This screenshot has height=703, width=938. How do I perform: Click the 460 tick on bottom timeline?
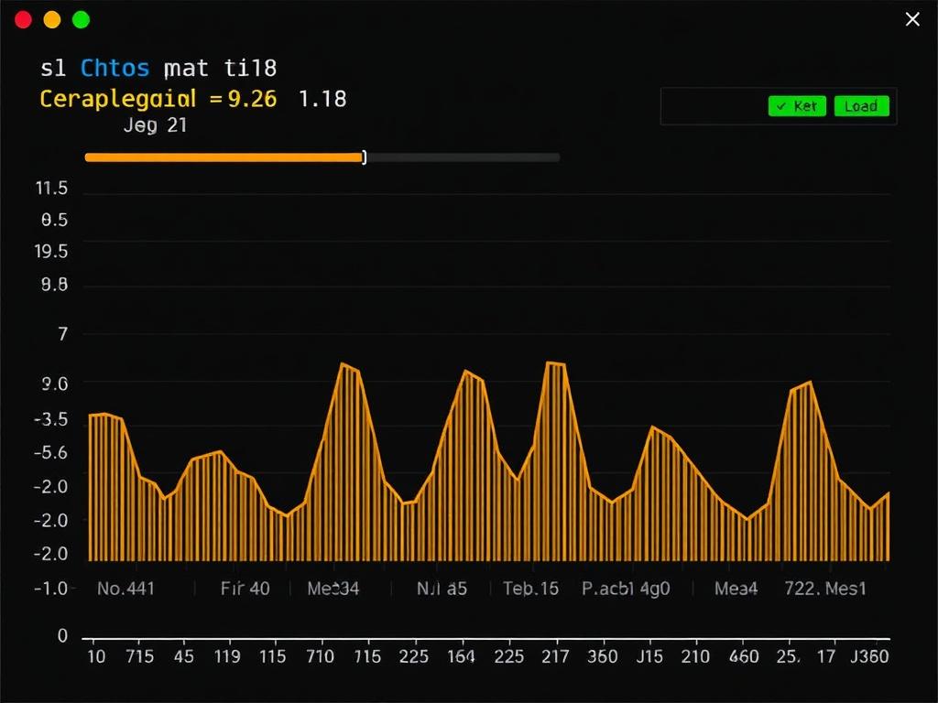point(743,656)
